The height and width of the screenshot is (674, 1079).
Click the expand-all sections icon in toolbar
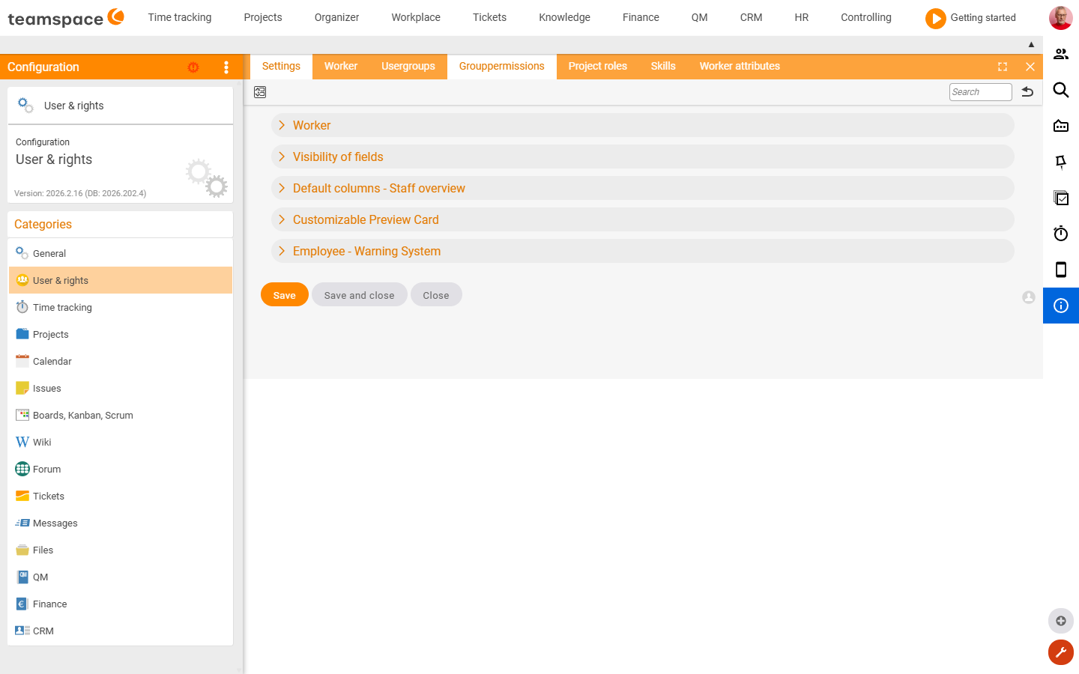tap(260, 92)
